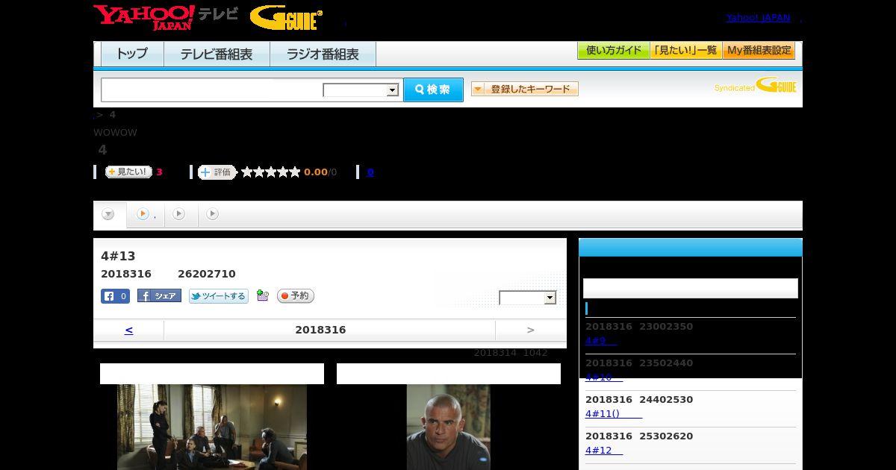Viewport: 896px width, 470px height.
Task: Expand the dropdown in the program panel
Action: 528,298
